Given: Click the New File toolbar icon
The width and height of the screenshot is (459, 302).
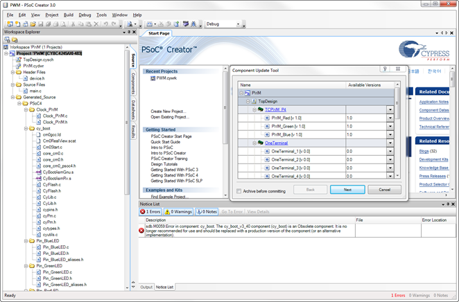Looking at the screenshot, I should (x=17, y=24).
